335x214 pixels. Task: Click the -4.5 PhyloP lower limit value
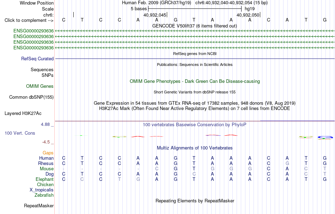pyautogui.click(x=46, y=142)
